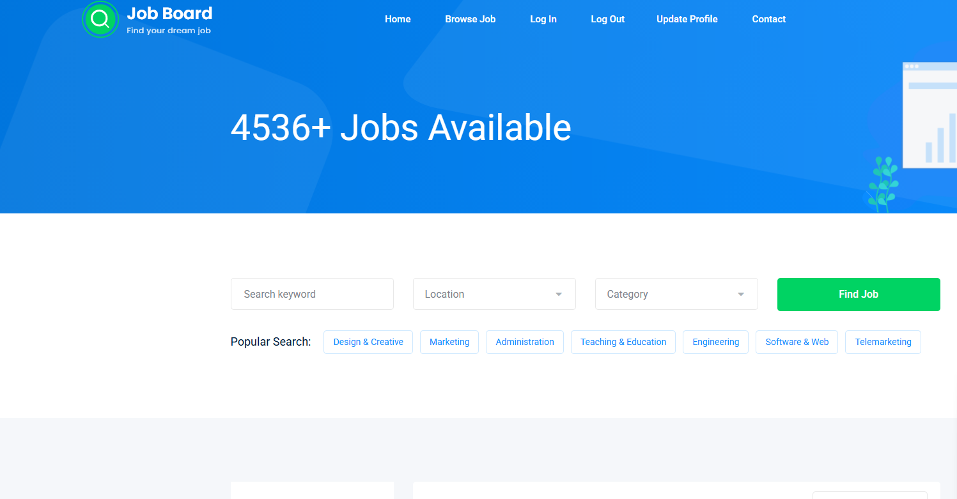Screen dimensions: 957x499
Task: Click the green plant illustration
Action: (882, 185)
